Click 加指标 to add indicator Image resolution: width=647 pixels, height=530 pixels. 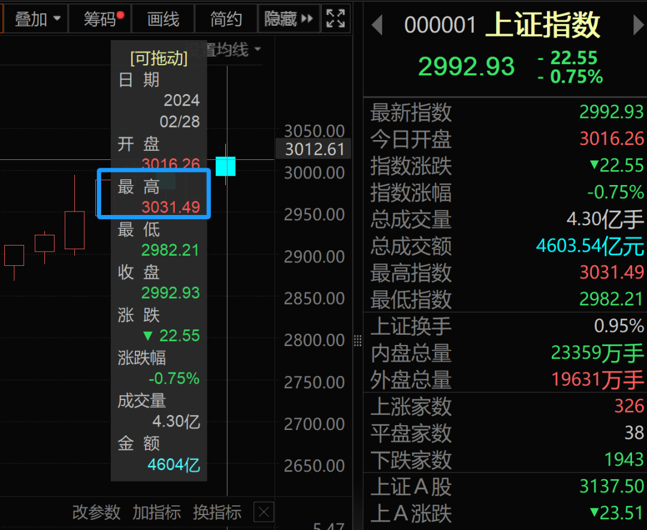coord(157,513)
